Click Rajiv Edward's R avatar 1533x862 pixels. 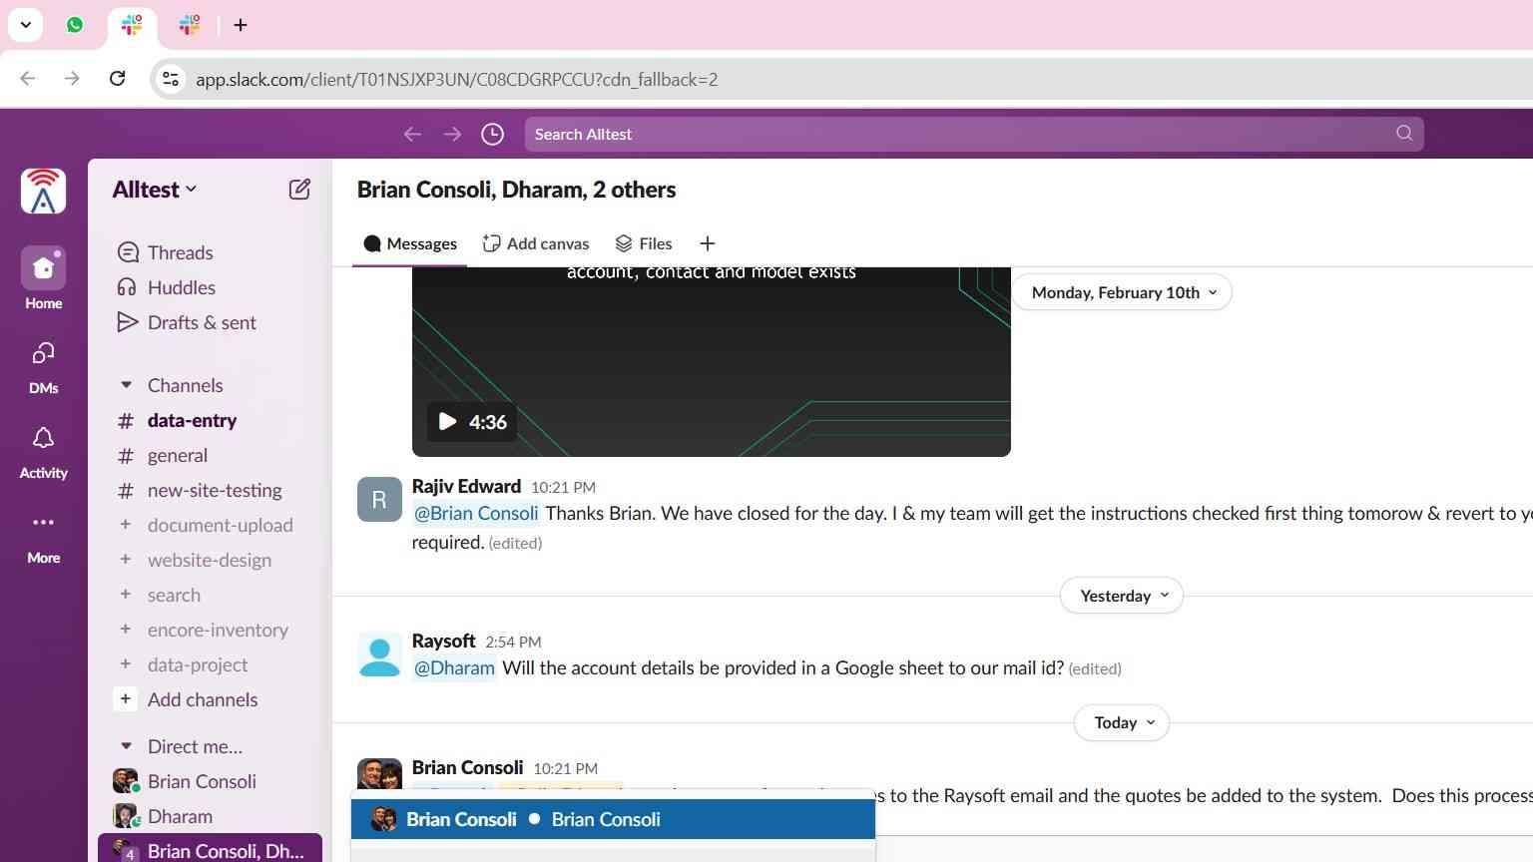[379, 499]
